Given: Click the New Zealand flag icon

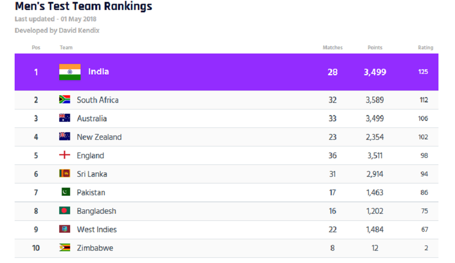Looking at the screenshot, I should click(x=64, y=136).
